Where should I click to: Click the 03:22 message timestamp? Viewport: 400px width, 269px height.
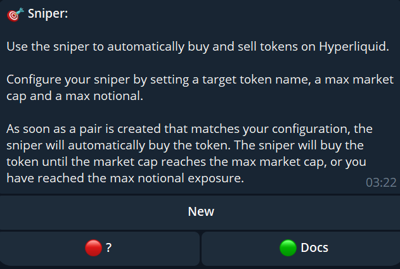[381, 183]
